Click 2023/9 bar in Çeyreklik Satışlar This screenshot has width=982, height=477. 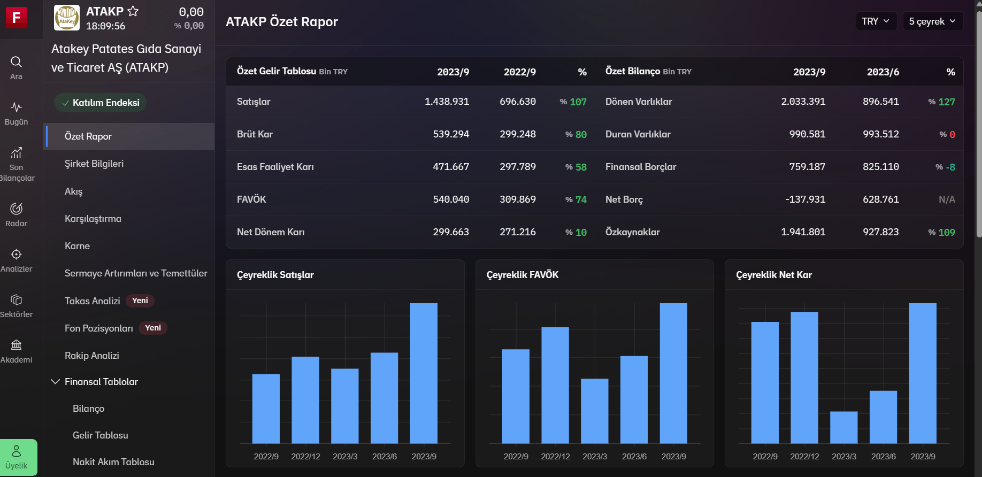click(x=424, y=373)
